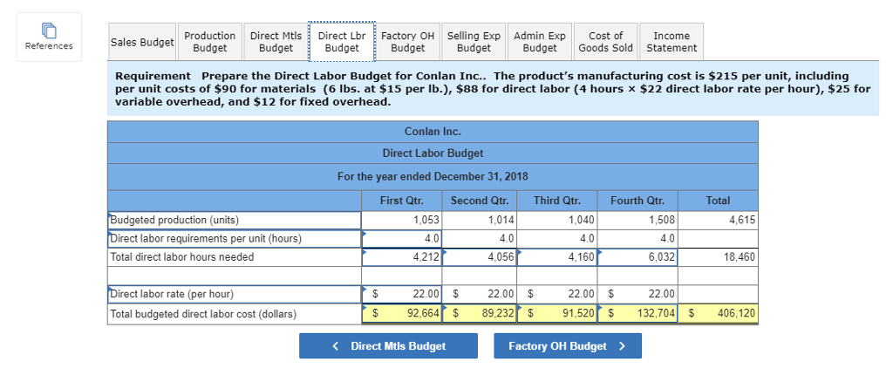Click the Second Qtr. column header
Screen dimensions: 893x382
click(480, 201)
